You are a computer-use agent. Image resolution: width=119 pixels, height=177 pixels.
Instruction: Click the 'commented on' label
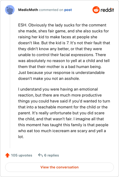point(51,10)
